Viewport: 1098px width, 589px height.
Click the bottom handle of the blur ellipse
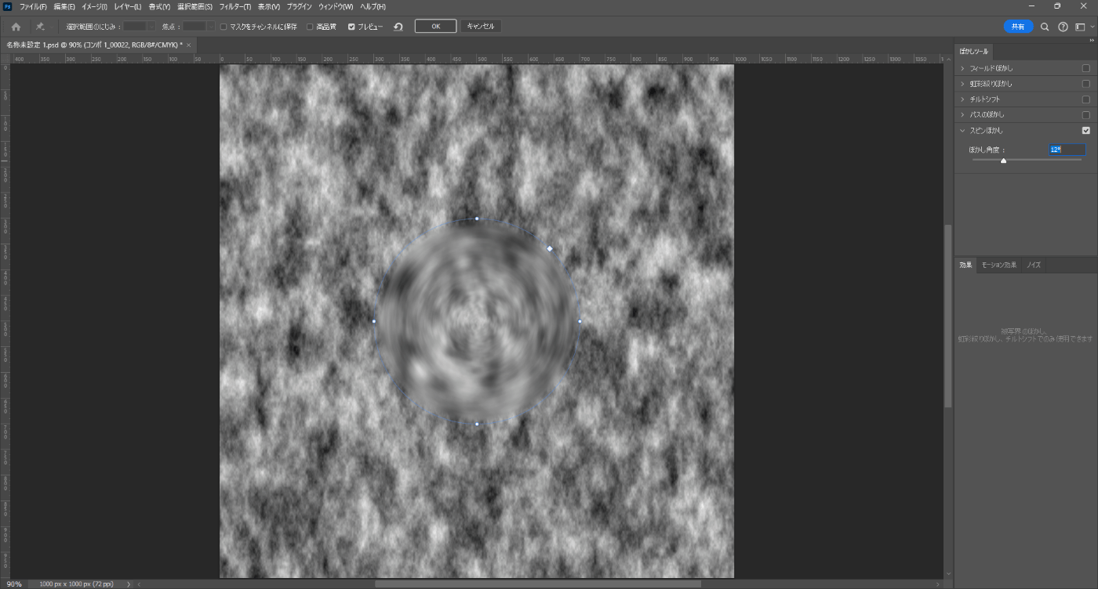click(477, 424)
